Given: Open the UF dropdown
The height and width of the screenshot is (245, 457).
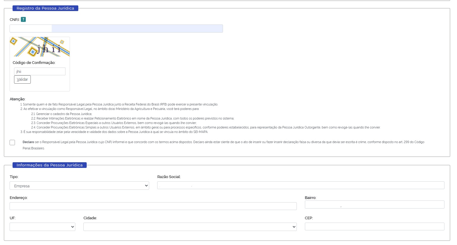Looking at the screenshot, I should (42, 227).
